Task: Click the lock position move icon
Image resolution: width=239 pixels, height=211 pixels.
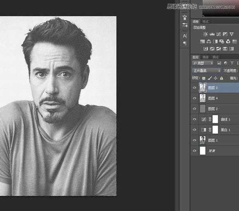Action: coord(215,78)
